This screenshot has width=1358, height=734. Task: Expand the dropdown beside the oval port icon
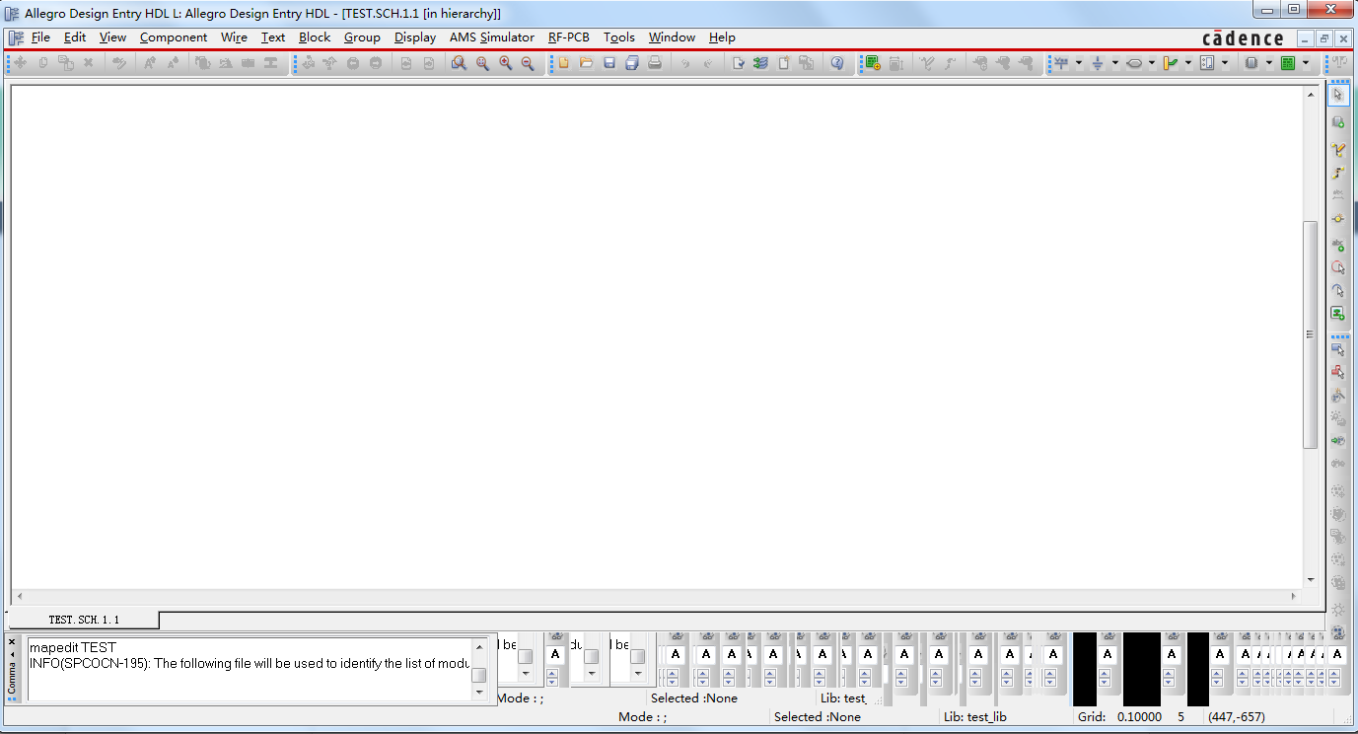click(x=1152, y=63)
